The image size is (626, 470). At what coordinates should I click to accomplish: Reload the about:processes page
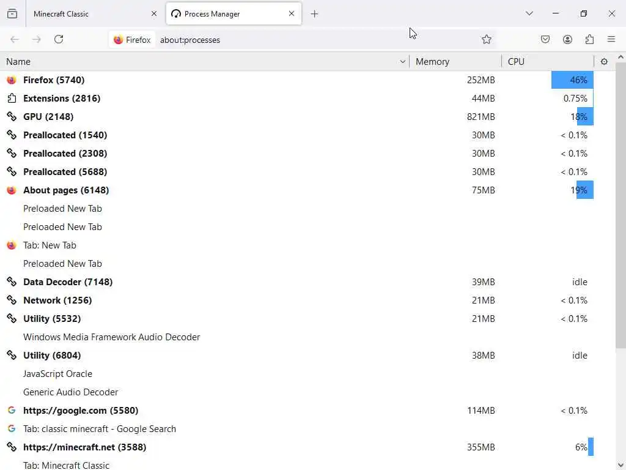[x=59, y=39]
